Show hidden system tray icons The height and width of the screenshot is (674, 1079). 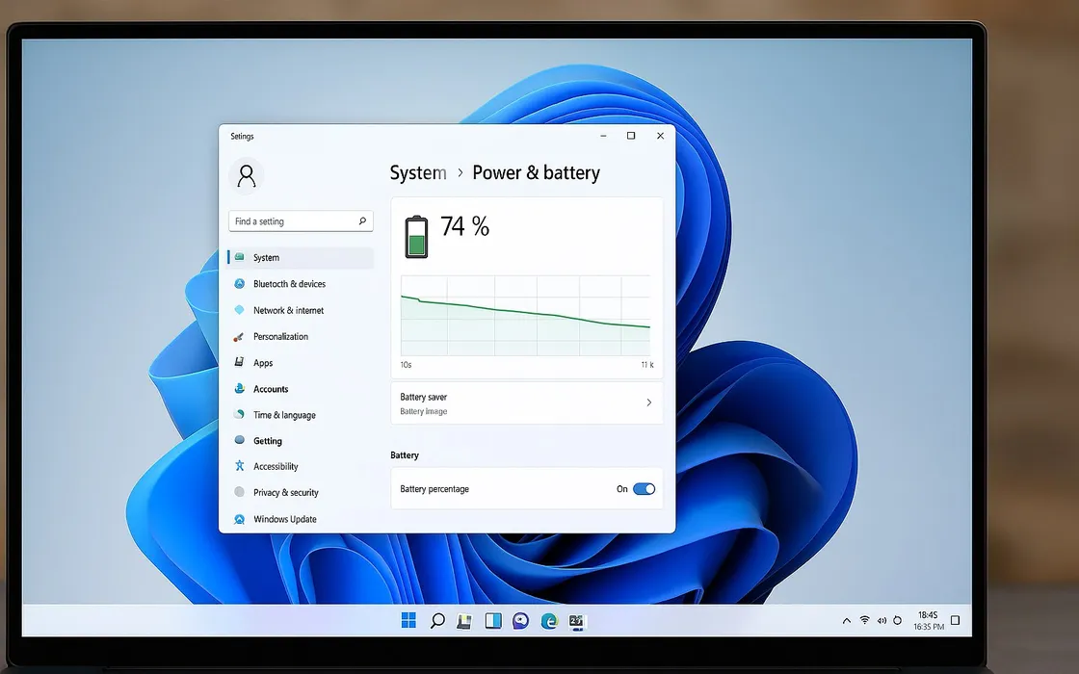click(x=846, y=621)
